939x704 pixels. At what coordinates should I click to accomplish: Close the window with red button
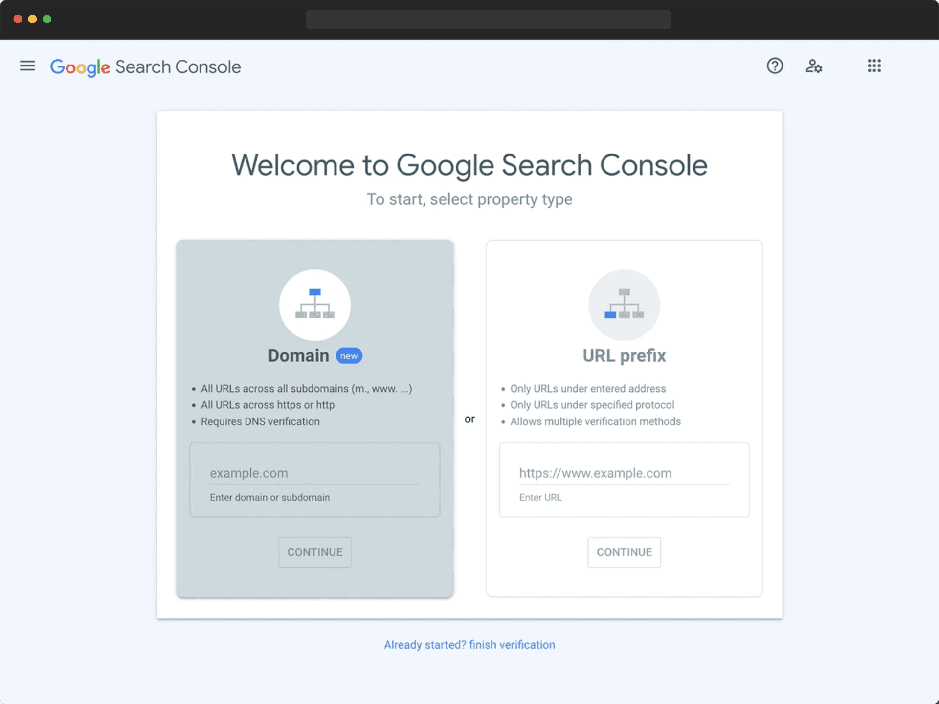[18, 19]
